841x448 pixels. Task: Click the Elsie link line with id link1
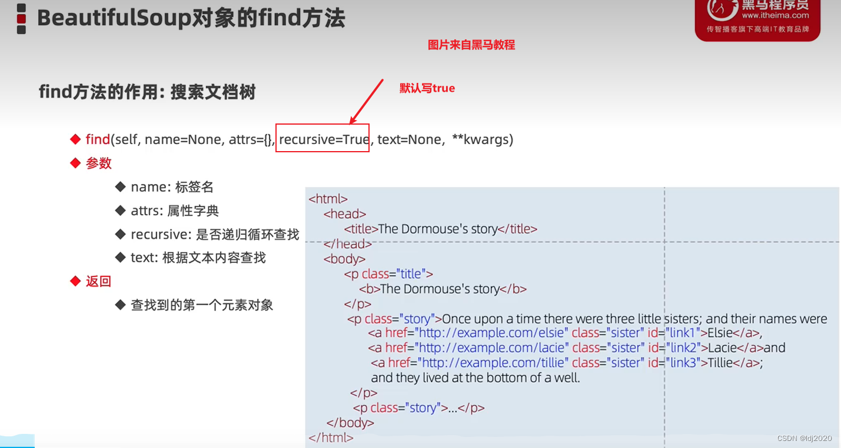566,333
